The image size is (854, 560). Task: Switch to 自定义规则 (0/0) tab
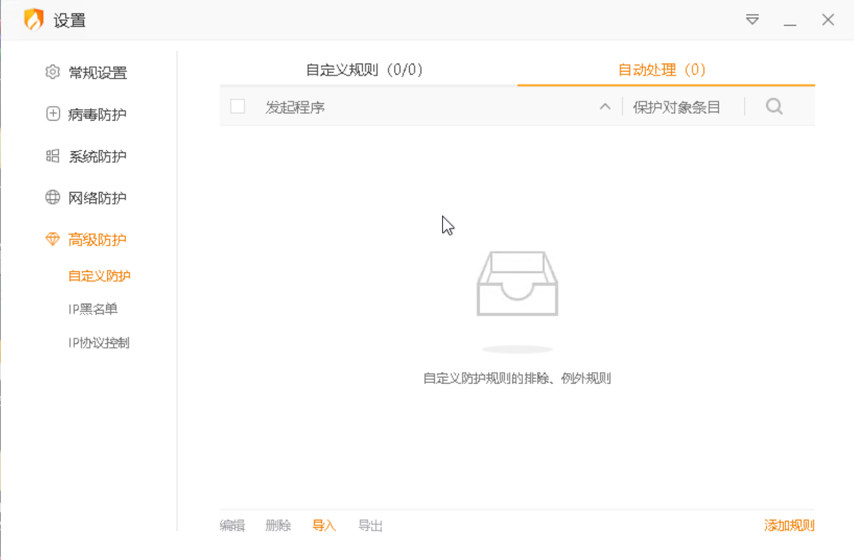coord(364,70)
